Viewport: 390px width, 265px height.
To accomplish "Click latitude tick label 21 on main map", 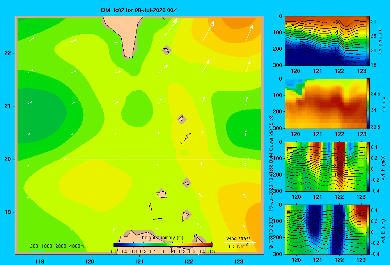I will point(8,106).
